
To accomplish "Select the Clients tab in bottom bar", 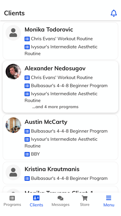I will tap(36, 201).
